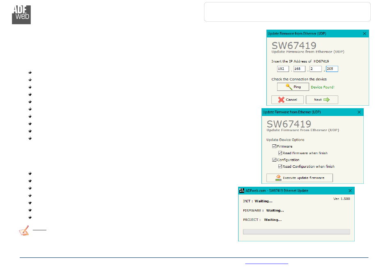Viewport: 390px width, 271px height.
Task: Close the Update Device Options dialog
Action: (359, 112)
